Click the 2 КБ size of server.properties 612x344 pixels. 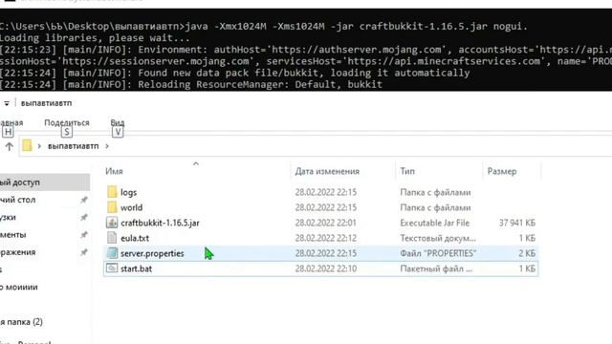[x=527, y=253]
